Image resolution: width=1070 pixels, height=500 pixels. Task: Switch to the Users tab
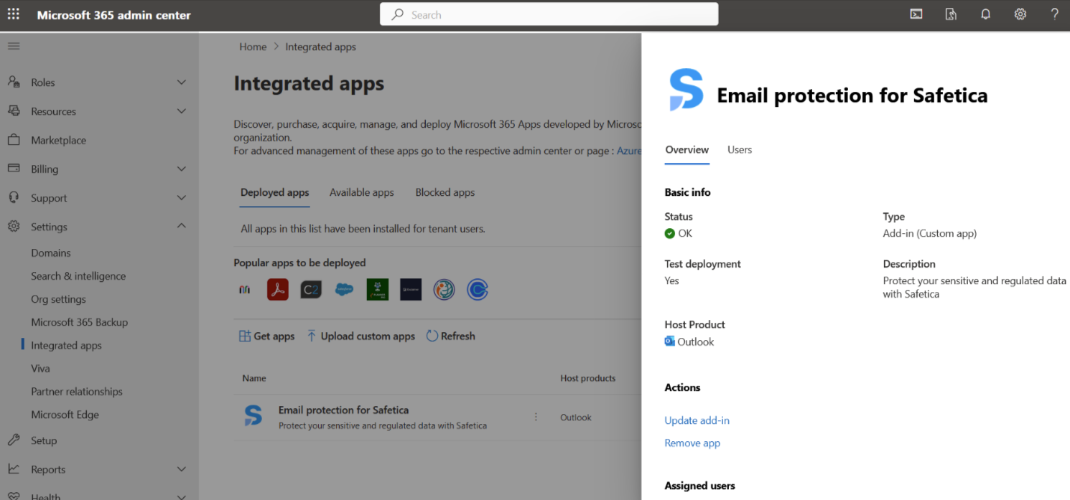(x=740, y=150)
